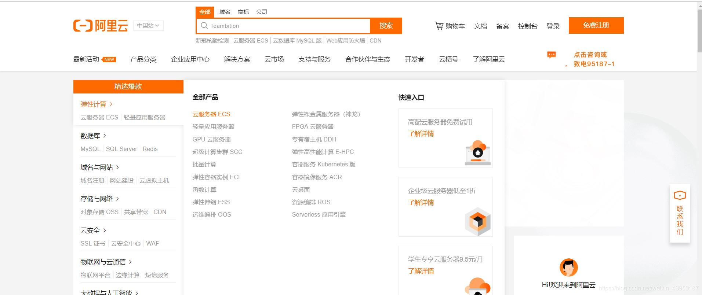Screen dimensions: 702x295
Task: Expand the 弹性计算 category
Action: (97, 104)
